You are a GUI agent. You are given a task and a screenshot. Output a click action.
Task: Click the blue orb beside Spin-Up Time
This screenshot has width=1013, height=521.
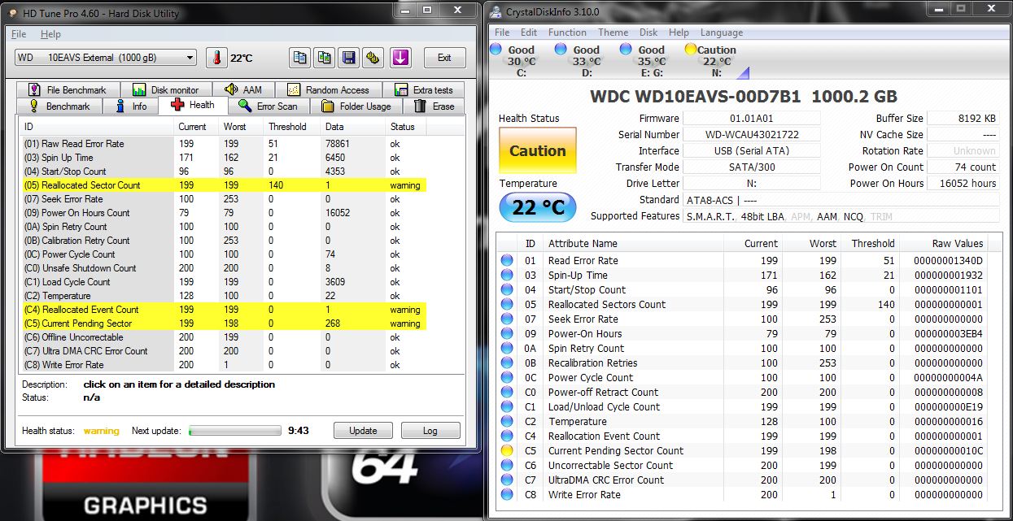point(507,276)
